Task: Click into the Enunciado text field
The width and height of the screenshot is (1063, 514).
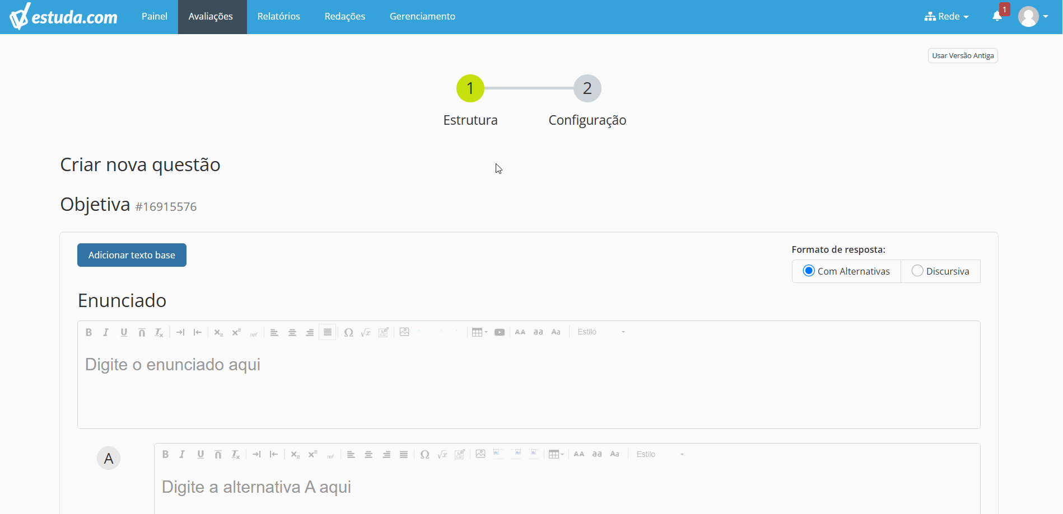Action: click(x=529, y=386)
